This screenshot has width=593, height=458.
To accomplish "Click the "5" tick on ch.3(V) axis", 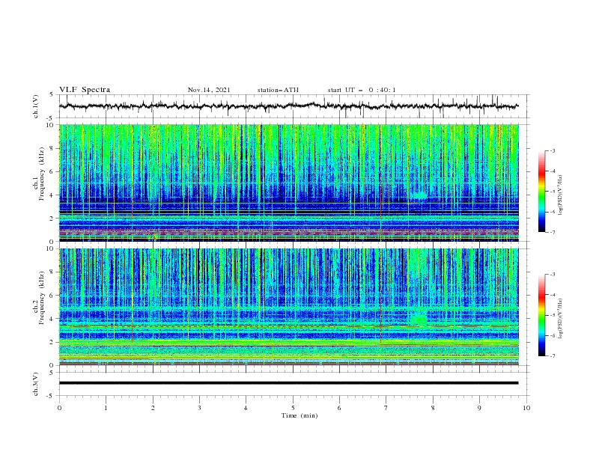I will tap(52, 372).
